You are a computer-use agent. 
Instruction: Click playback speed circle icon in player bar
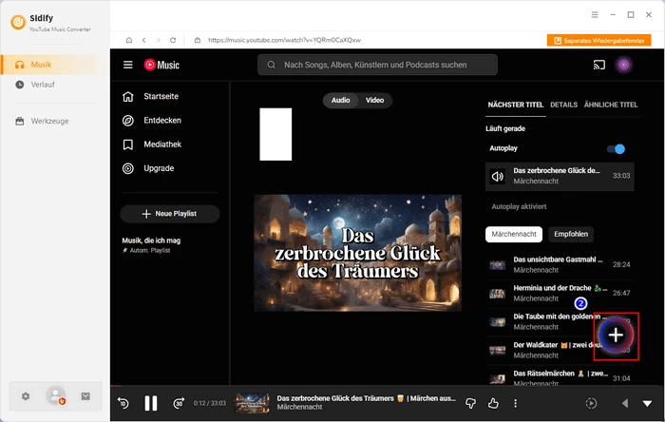click(x=591, y=403)
